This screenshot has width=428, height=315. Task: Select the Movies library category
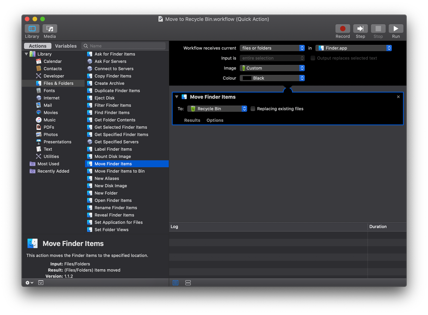click(53, 112)
